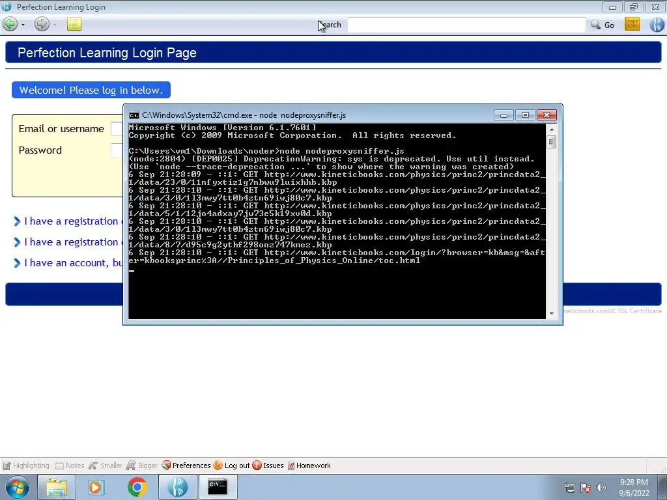Open Issues
This screenshot has width=667, height=500.
pyautogui.click(x=268, y=465)
